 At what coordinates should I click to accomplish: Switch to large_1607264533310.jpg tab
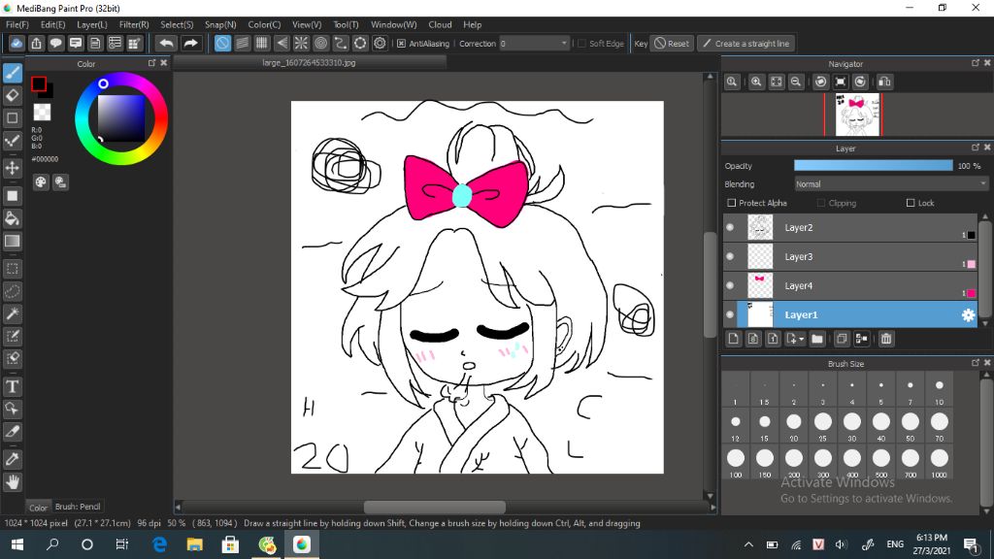click(x=310, y=63)
